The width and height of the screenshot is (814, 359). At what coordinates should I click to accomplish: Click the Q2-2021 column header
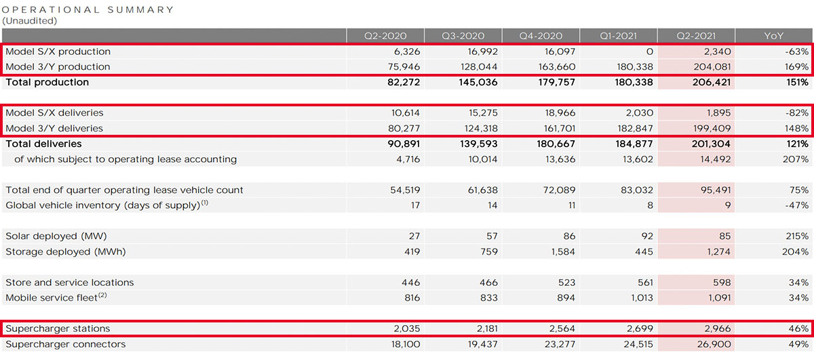(x=696, y=37)
